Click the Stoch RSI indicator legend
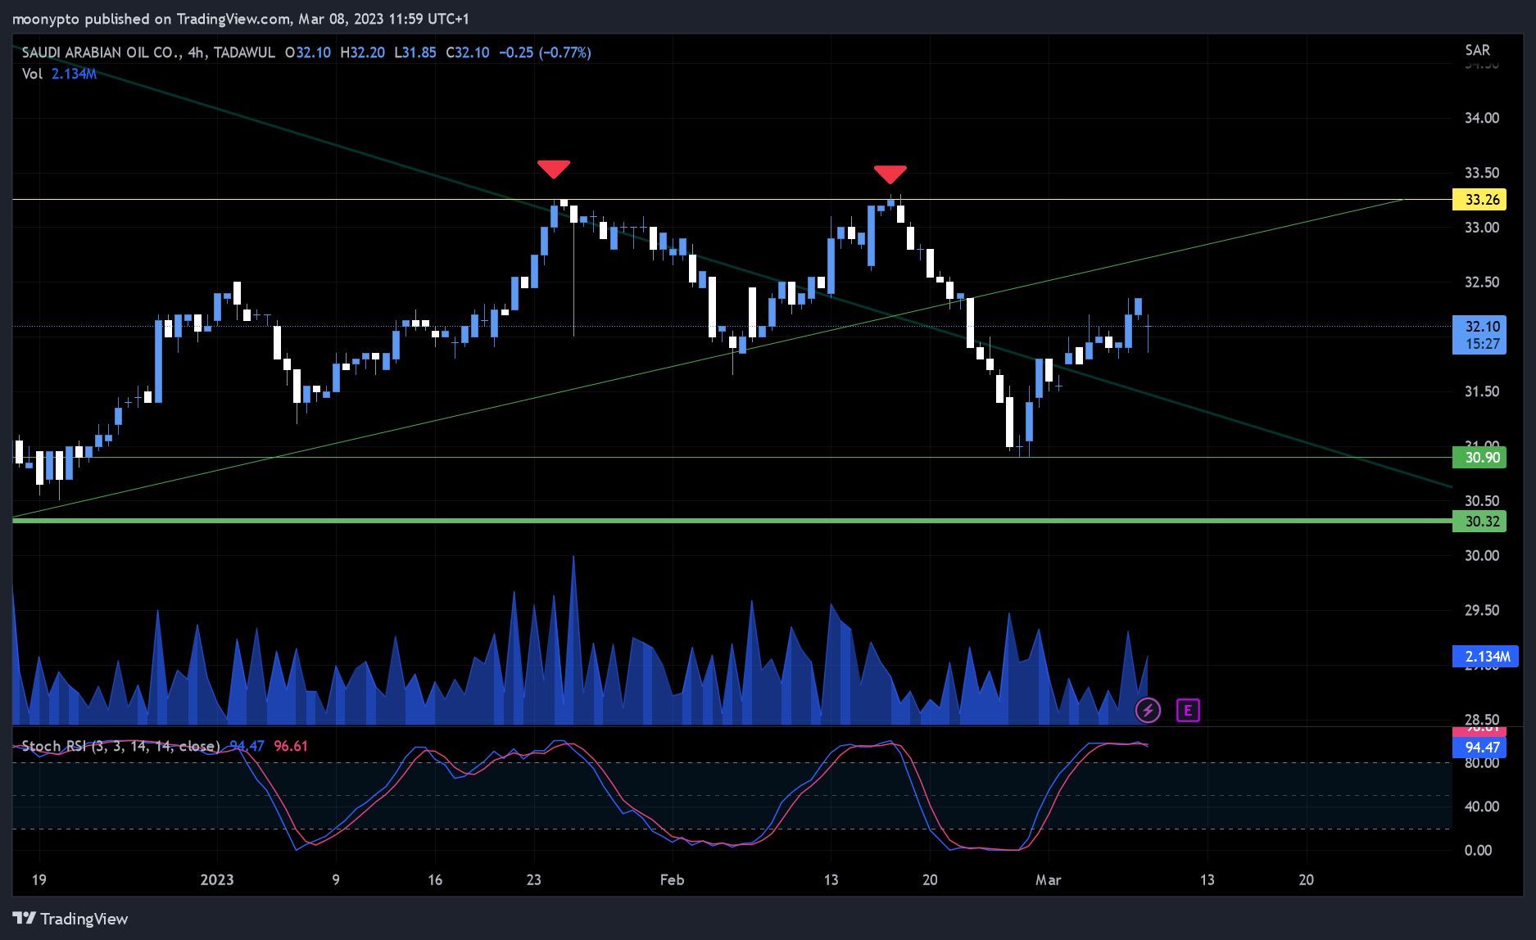Screen dimensions: 1536x940 click(121, 746)
